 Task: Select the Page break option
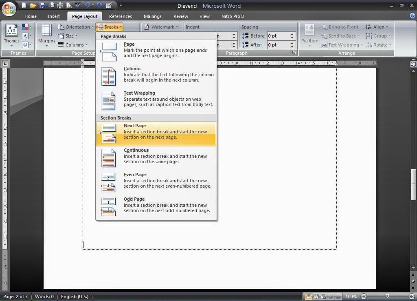coord(156,52)
